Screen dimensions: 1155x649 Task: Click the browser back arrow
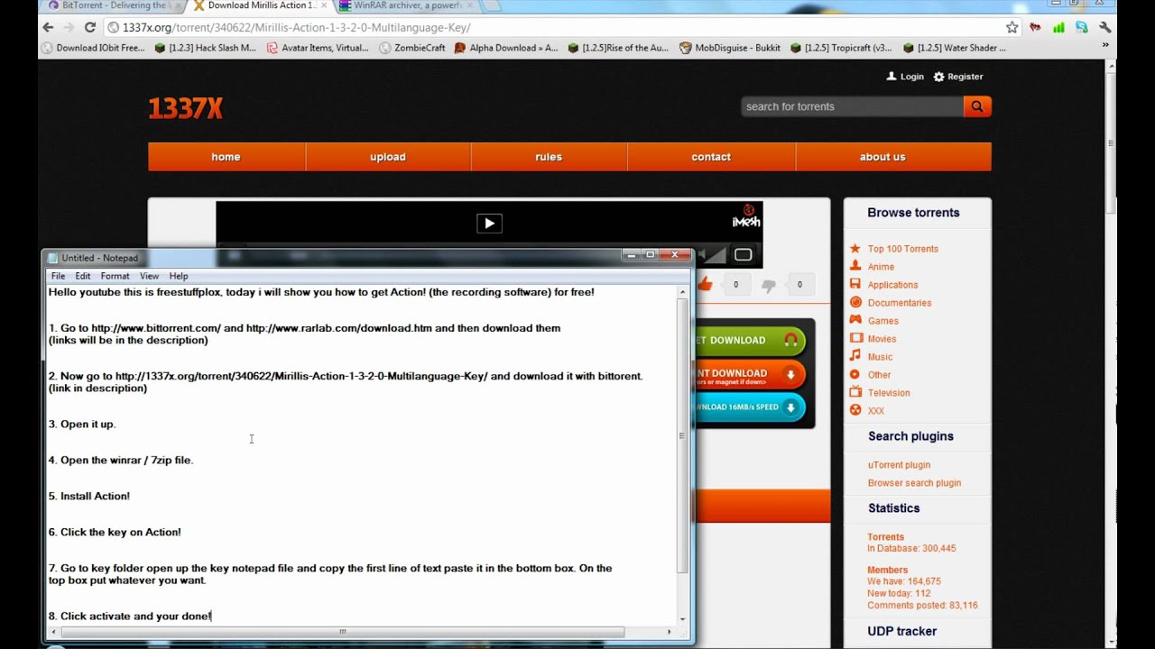click(x=49, y=27)
